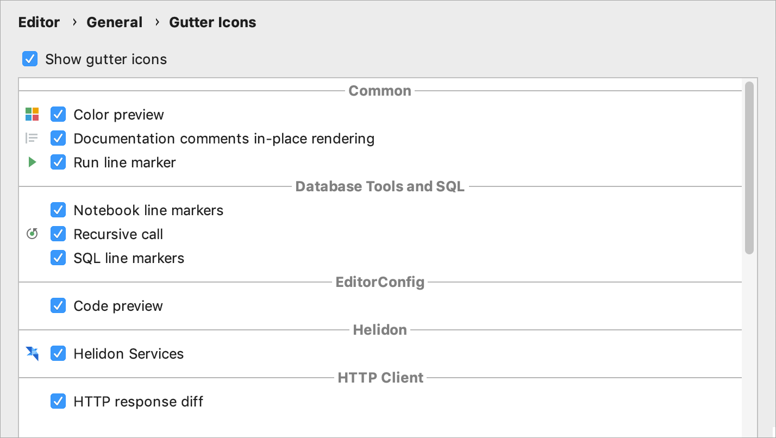Select Gutter Icons breadcrumb label
Screen dimensions: 776x438
point(212,22)
